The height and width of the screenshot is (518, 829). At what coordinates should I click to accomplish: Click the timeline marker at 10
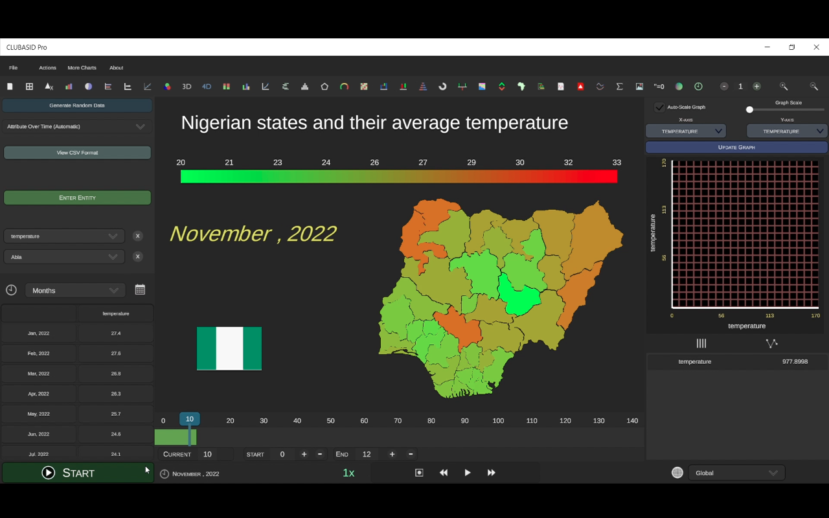click(x=190, y=419)
